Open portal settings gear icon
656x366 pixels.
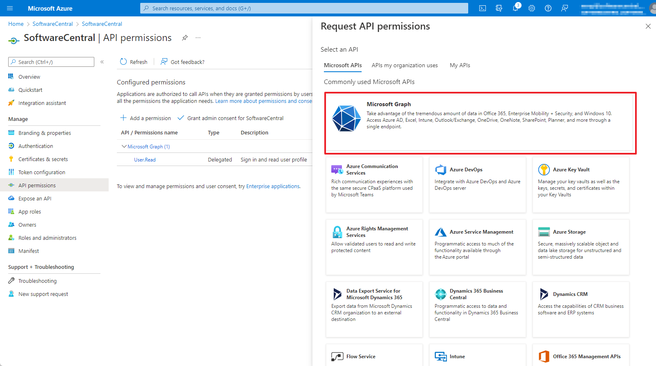point(532,8)
